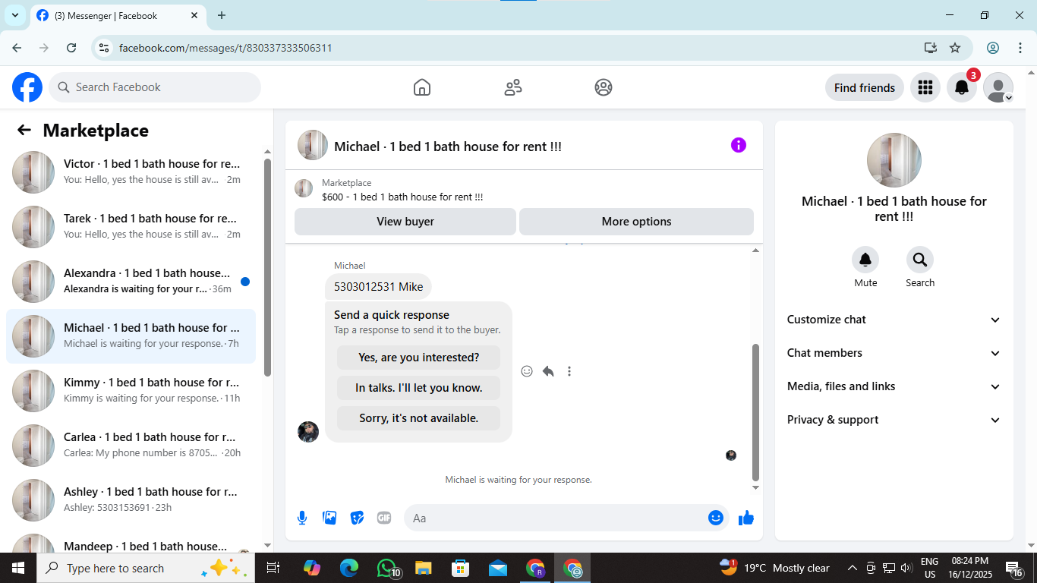Click the Aa message input field
The width and height of the screenshot is (1037, 583).
tap(554, 518)
